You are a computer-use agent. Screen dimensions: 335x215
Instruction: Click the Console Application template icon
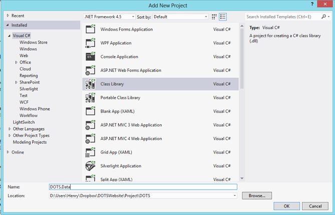point(90,56)
